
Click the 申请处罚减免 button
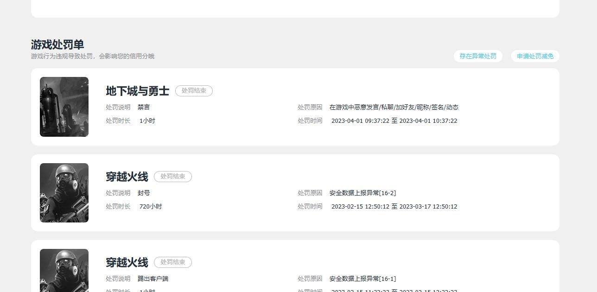click(x=535, y=56)
